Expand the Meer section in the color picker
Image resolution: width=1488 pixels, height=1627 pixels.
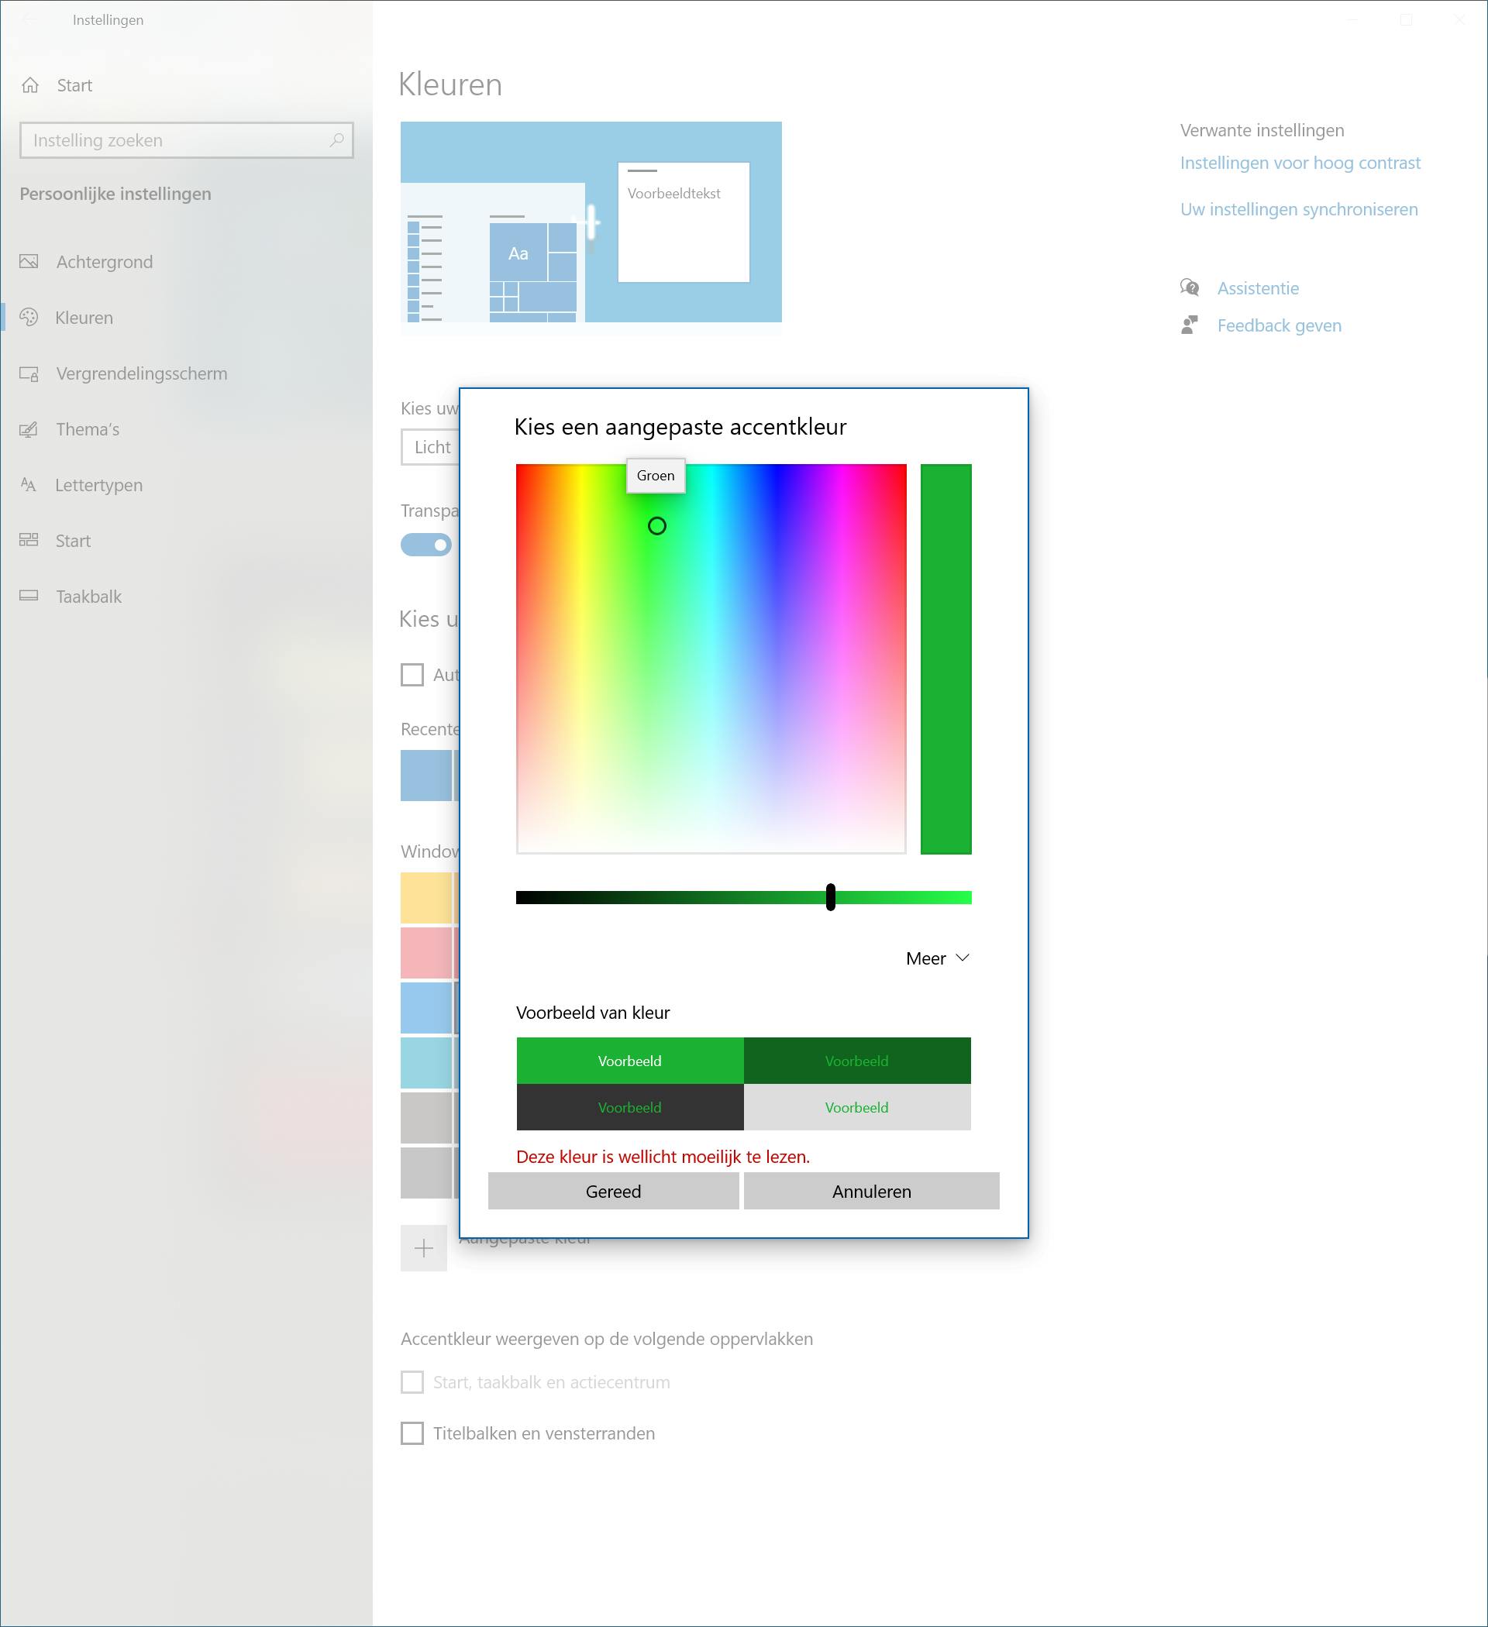[936, 958]
